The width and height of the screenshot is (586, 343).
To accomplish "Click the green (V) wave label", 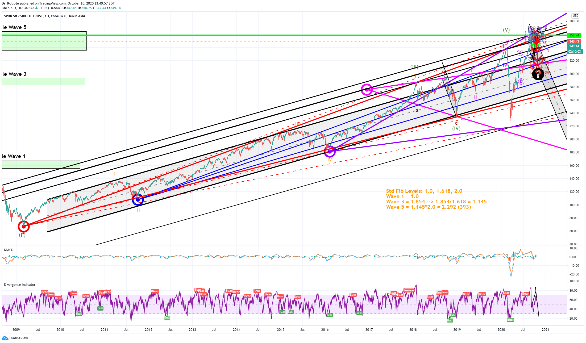I will (x=506, y=30).
